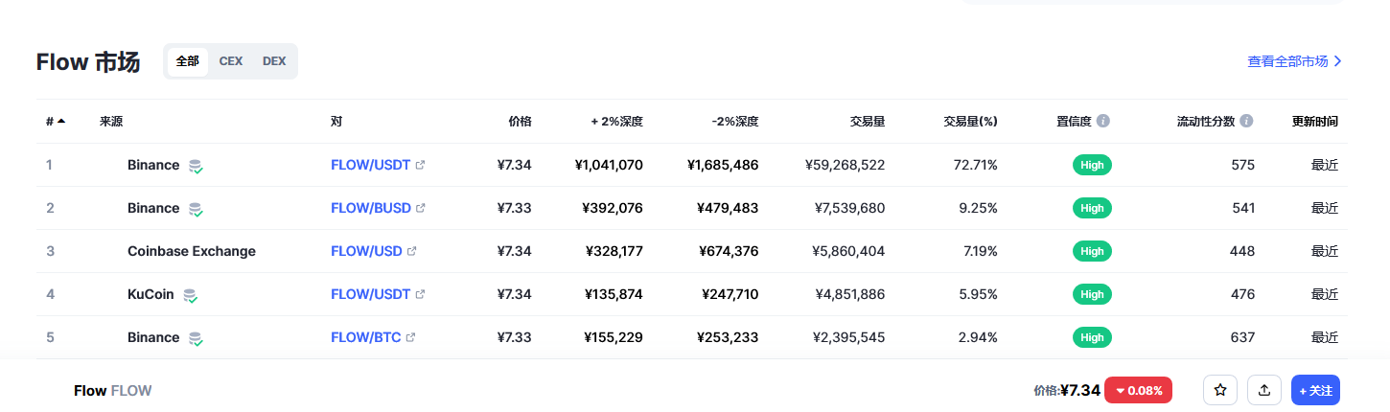This screenshot has height=412, width=1390.
Task: Click external link icon next to FLOW/BTC
Action: pos(410,337)
